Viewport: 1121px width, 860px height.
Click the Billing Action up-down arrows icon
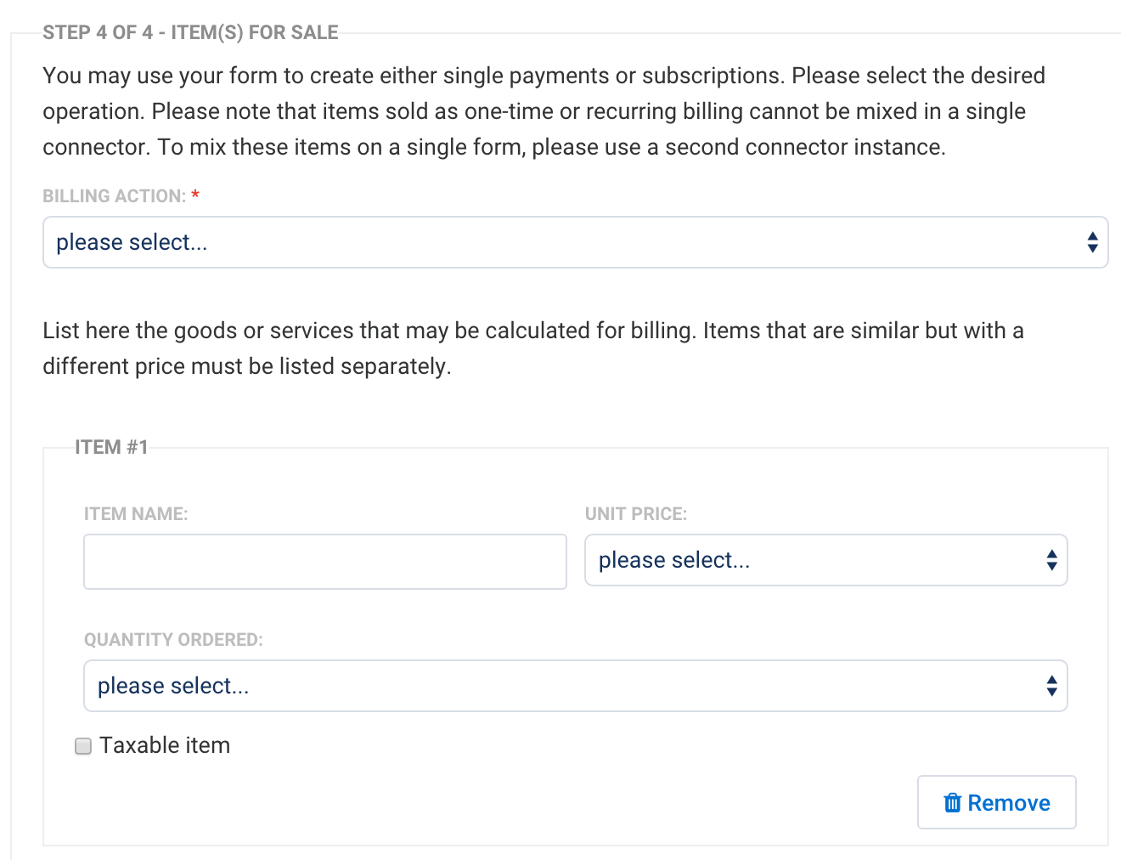(1092, 242)
